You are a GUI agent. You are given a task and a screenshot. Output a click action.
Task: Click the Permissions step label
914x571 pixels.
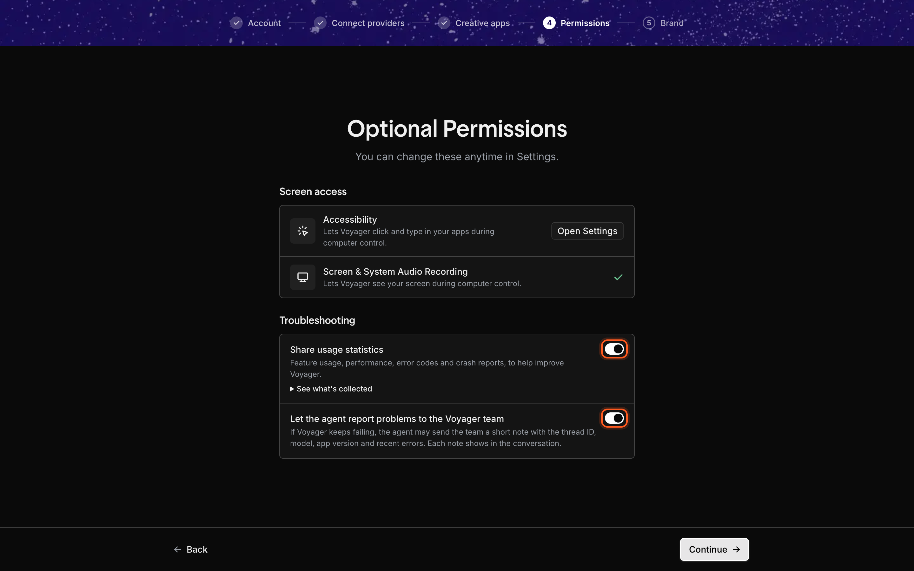point(585,23)
